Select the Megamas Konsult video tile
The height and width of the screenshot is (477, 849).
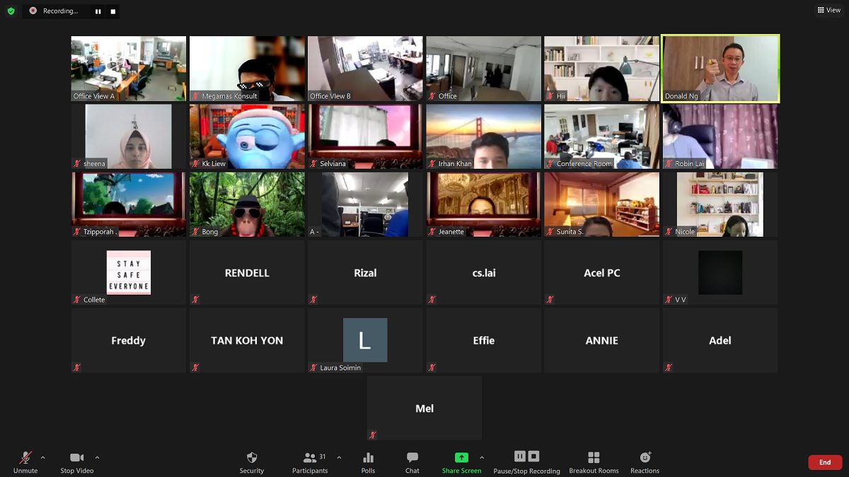[x=247, y=69]
